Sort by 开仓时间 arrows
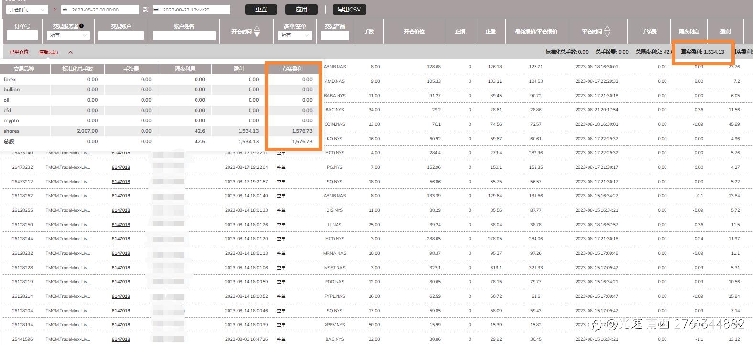This screenshot has width=753, height=345. 257,32
